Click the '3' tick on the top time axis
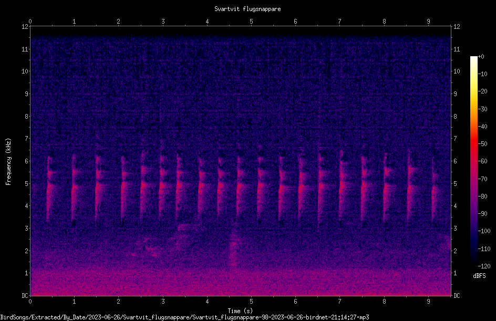 tap(163, 22)
